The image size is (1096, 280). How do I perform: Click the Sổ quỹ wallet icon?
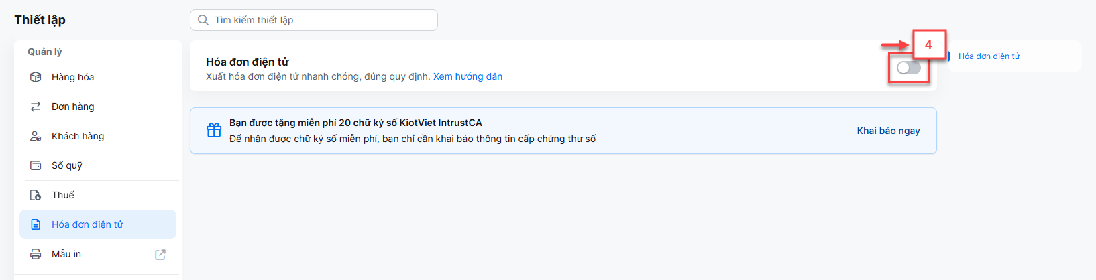click(x=36, y=165)
